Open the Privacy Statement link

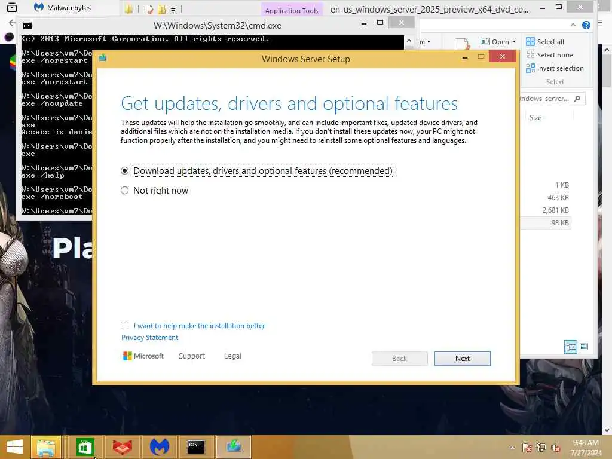tap(149, 338)
